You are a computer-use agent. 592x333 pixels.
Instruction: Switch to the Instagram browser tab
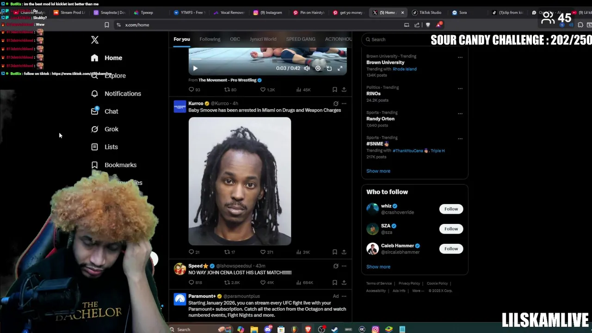(x=268, y=12)
